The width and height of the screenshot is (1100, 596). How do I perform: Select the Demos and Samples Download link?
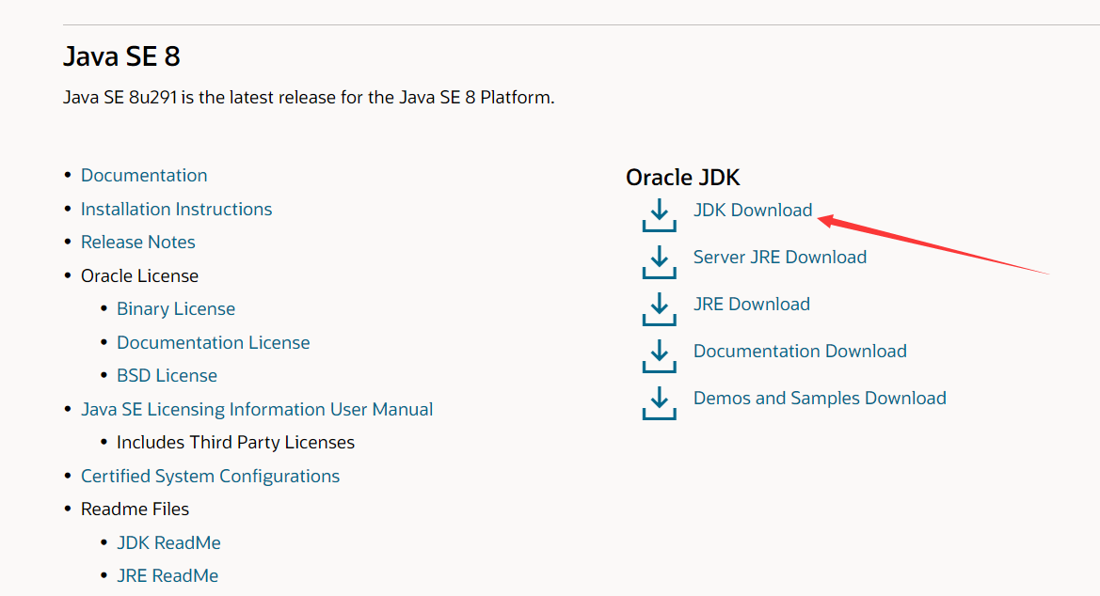(x=820, y=399)
